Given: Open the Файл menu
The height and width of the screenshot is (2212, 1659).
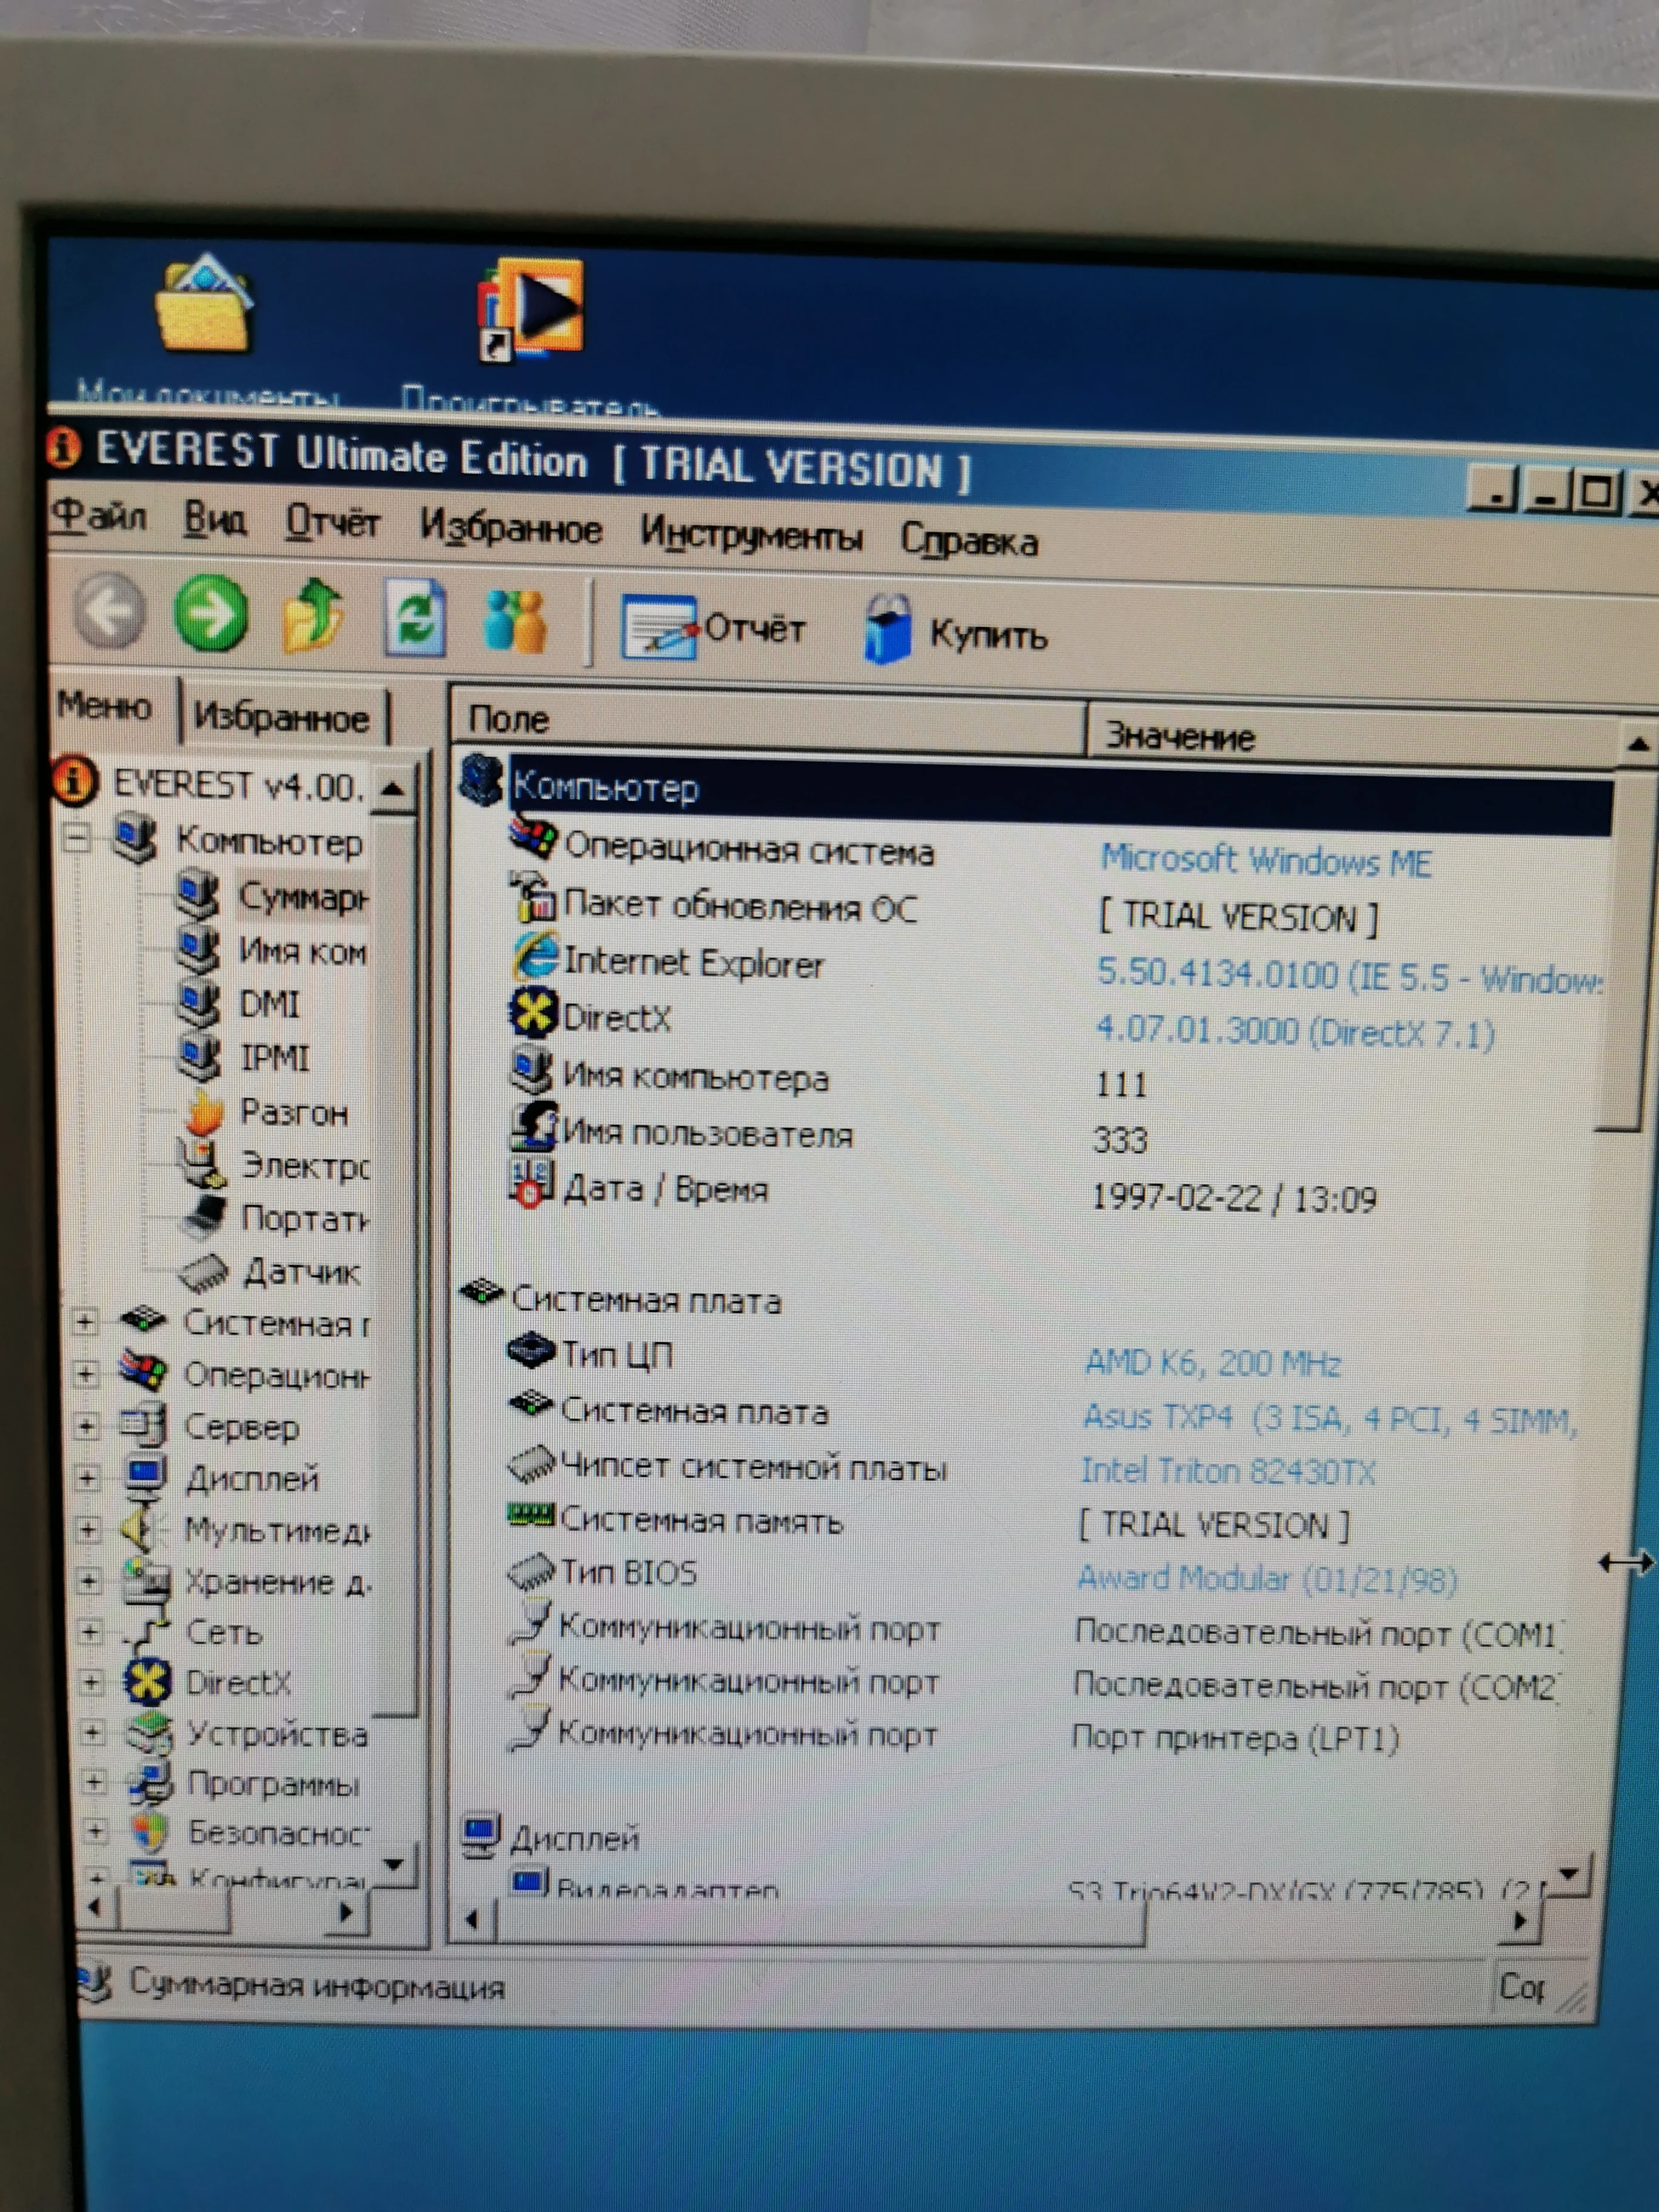Looking at the screenshot, I should 99,517.
